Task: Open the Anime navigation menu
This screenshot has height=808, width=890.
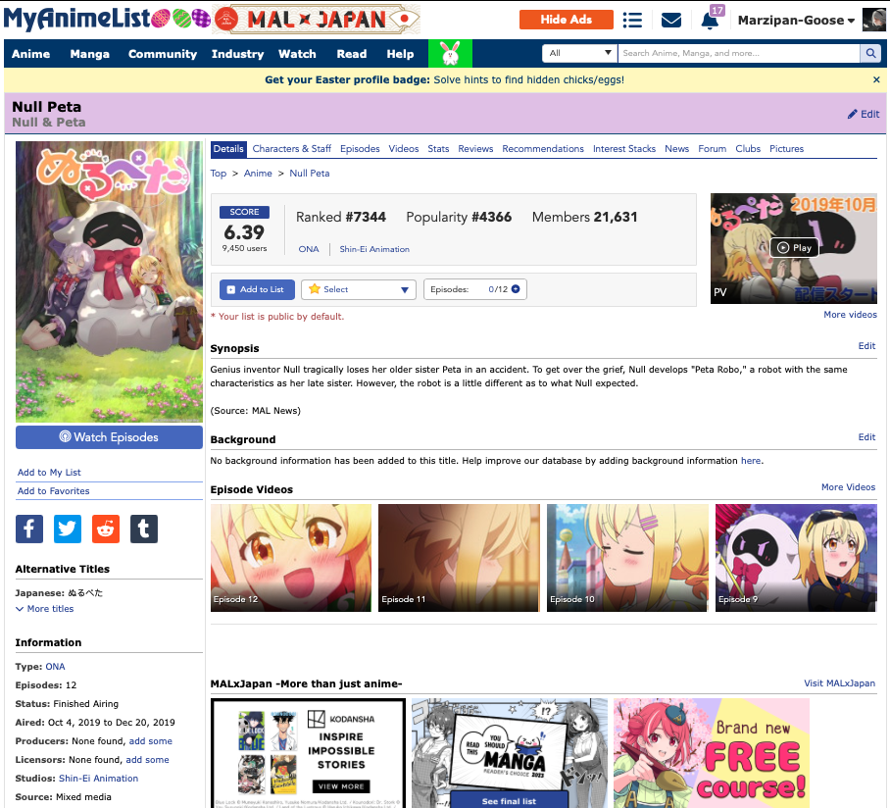Action: tap(30, 54)
